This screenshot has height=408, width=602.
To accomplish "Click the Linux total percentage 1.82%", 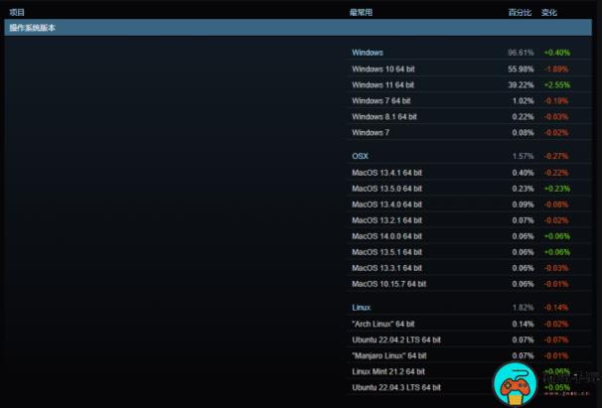I will [x=523, y=308].
